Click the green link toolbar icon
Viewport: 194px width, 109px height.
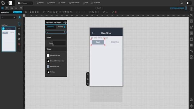pyautogui.click(x=113, y=12)
